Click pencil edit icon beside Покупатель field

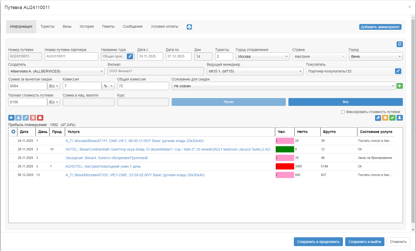(x=398, y=71)
